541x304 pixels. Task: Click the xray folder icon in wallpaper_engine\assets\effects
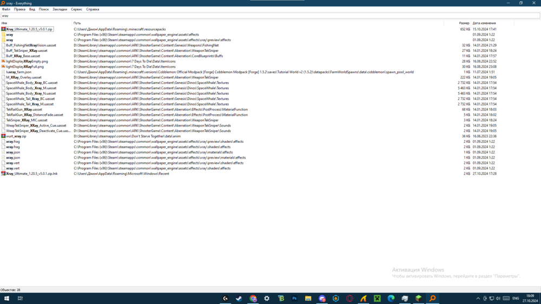3,35
